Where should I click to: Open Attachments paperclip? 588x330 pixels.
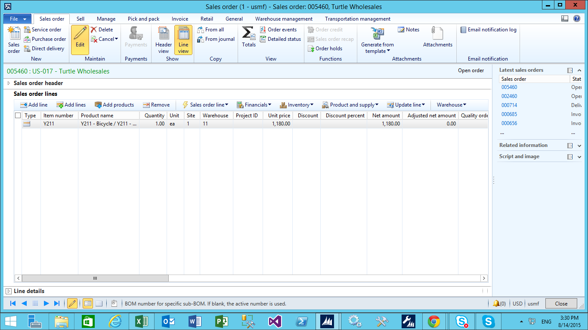click(x=437, y=37)
